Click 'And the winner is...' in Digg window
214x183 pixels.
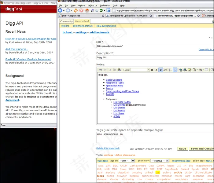(x=17, y=49)
